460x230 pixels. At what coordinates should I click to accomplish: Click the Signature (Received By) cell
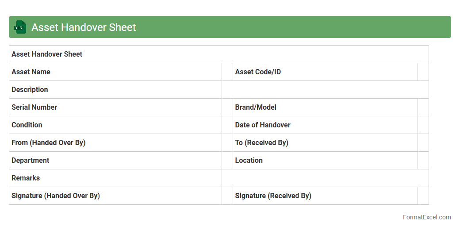pos(325,196)
